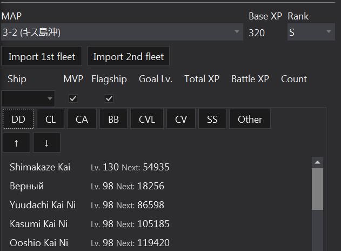Open the Rank dropdown set to S
The height and width of the screenshot is (251, 341).
point(311,32)
